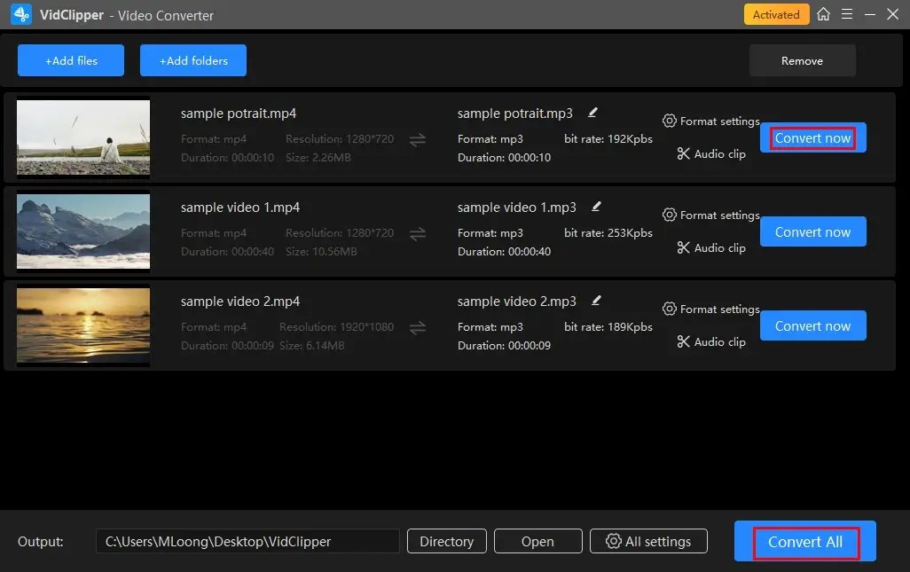Open Audio clip for sample potrait
Screen dimensions: 910x572
pos(711,153)
